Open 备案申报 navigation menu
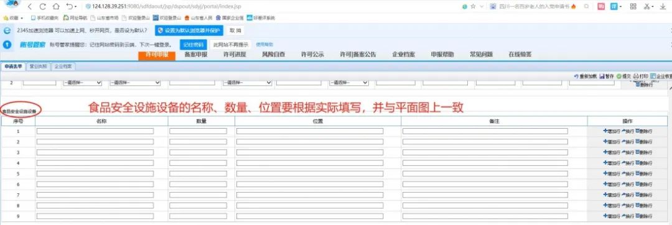Viewport: 672px width, 225px height. tap(196, 55)
